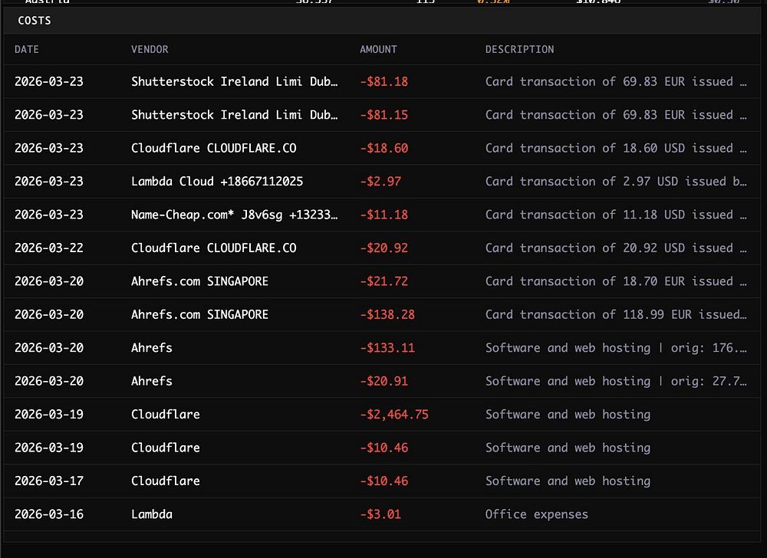
Task: Click the Ahrefs -$20.91 row
Action: [382, 381]
